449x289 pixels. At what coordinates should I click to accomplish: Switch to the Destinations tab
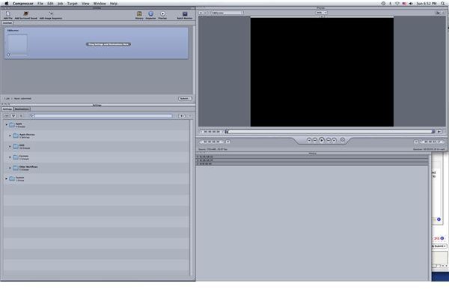pyautogui.click(x=22, y=109)
